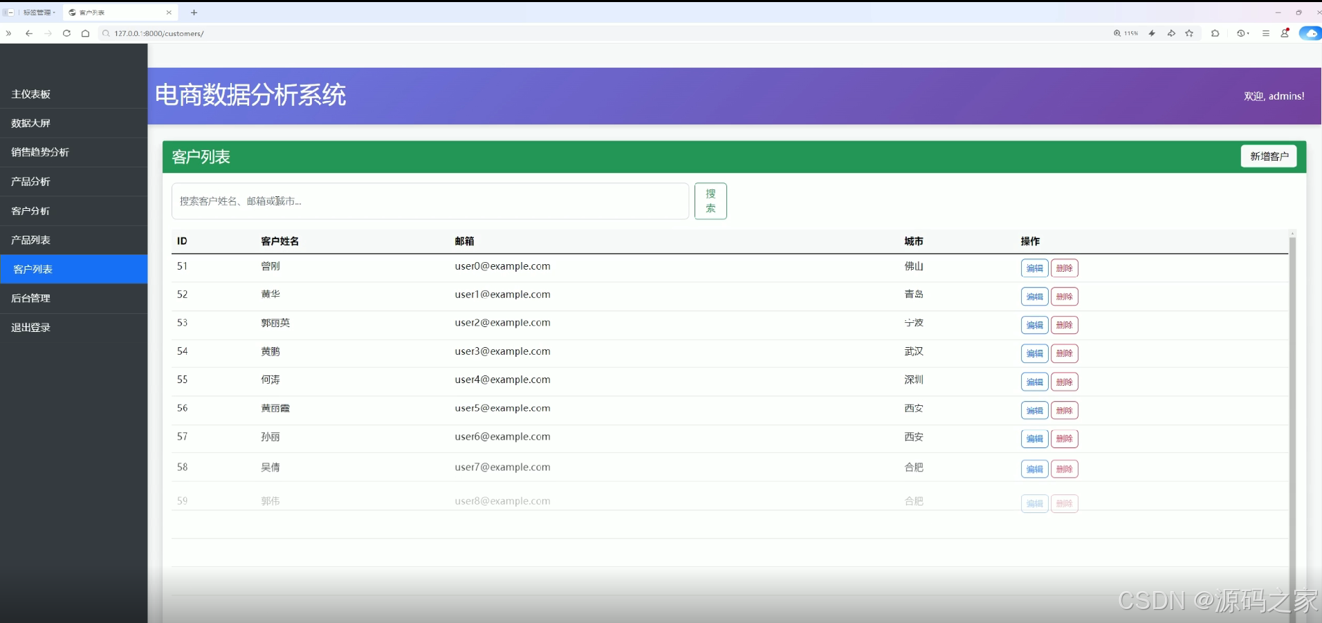Open a new tab with plus icon

[x=194, y=12]
